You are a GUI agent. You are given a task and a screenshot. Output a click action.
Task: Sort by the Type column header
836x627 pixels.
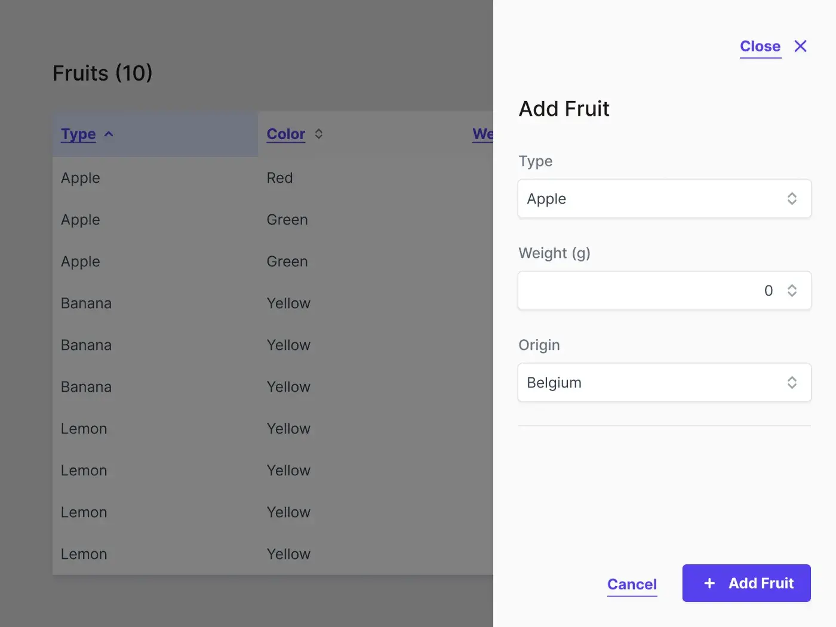pos(78,134)
